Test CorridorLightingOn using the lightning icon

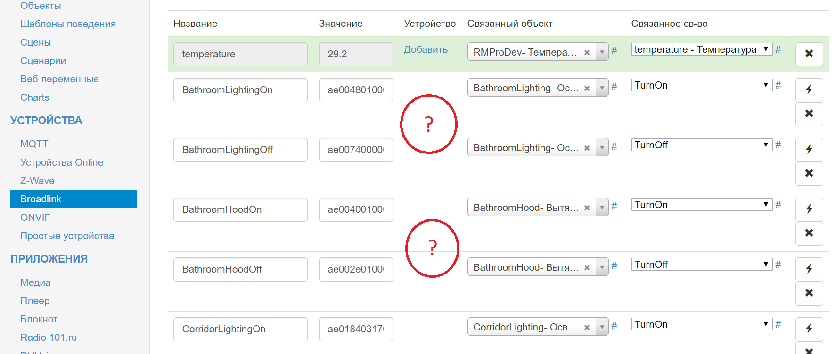click(x=809, y=329)
